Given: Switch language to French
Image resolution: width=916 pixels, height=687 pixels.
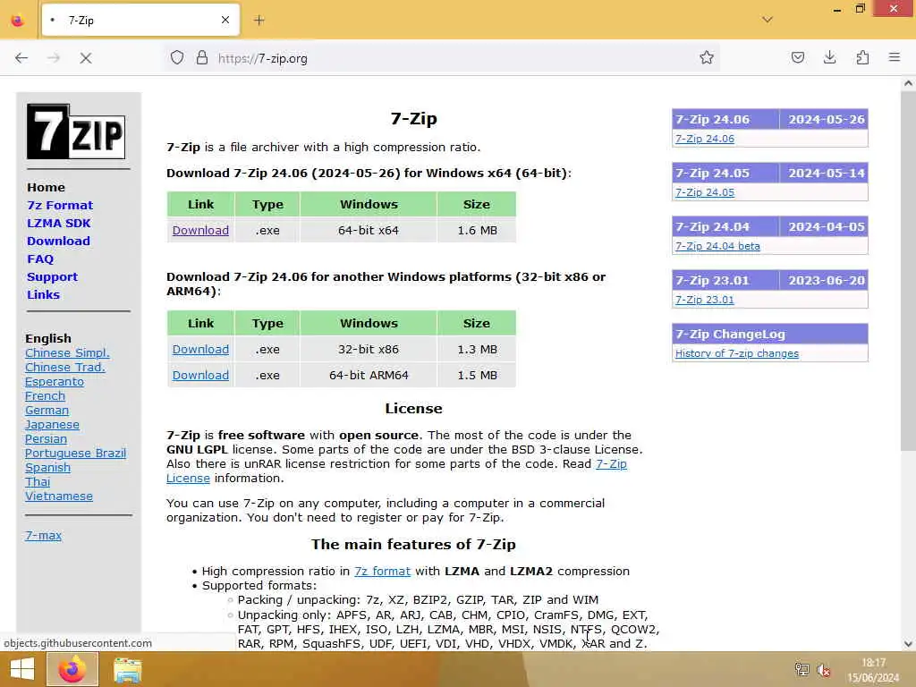Looking at the screenshot, I should coord(45,396).
